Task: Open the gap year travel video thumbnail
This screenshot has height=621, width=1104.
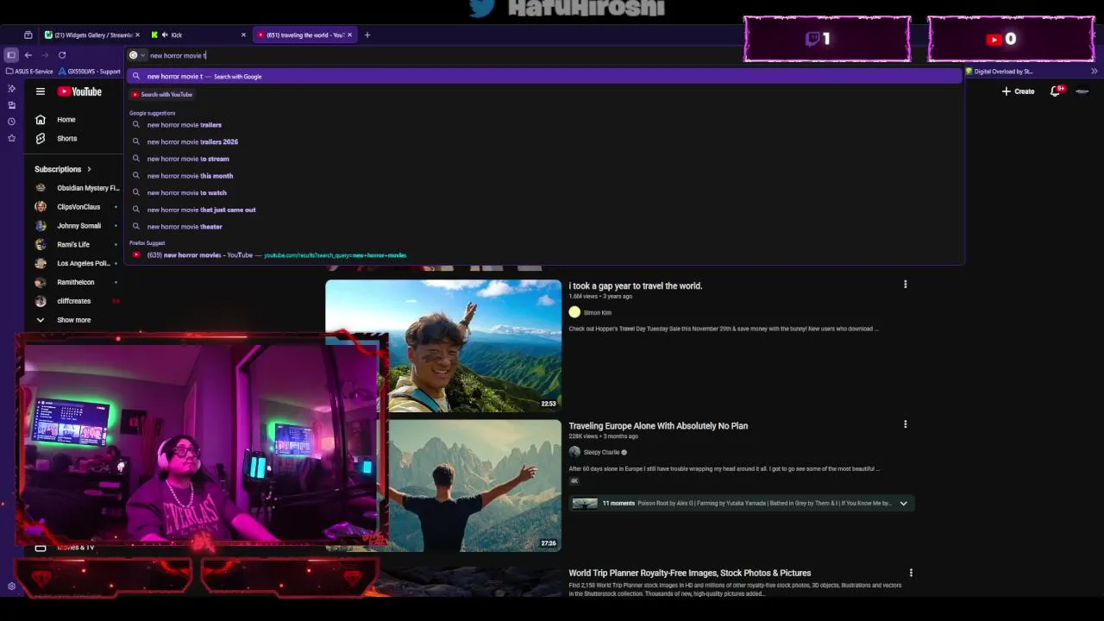Action: point(443,345)
